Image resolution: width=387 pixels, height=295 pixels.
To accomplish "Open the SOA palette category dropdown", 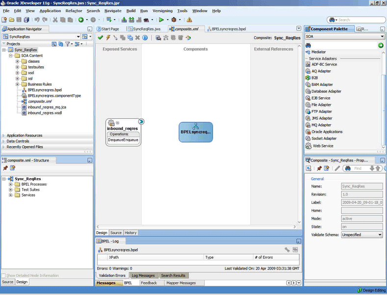I will (382, 36).
